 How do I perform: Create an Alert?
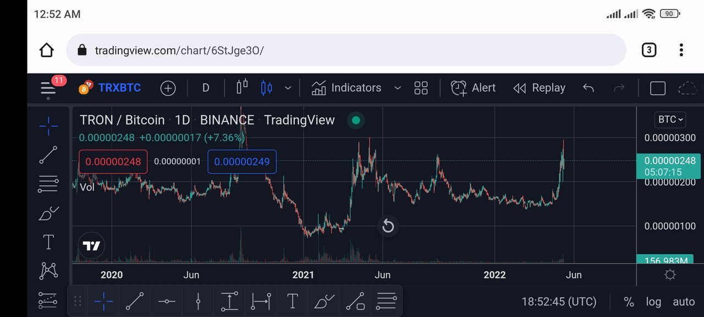(x=473, y=88)
